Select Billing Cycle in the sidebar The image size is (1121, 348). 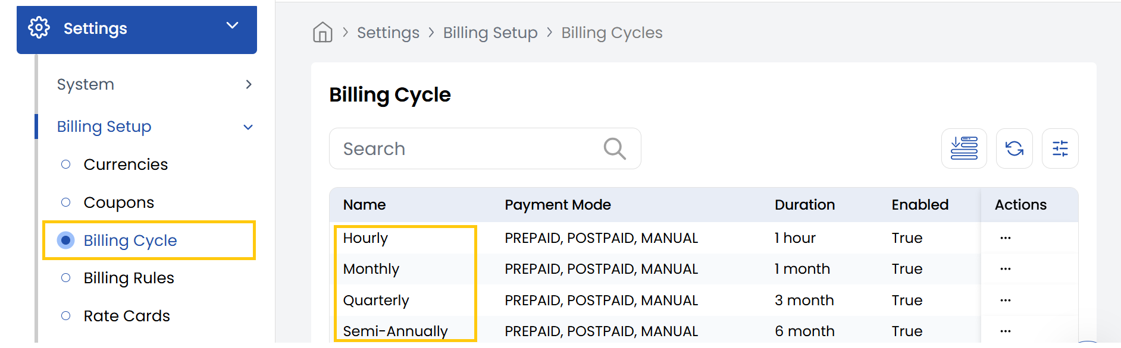[130, 240]
